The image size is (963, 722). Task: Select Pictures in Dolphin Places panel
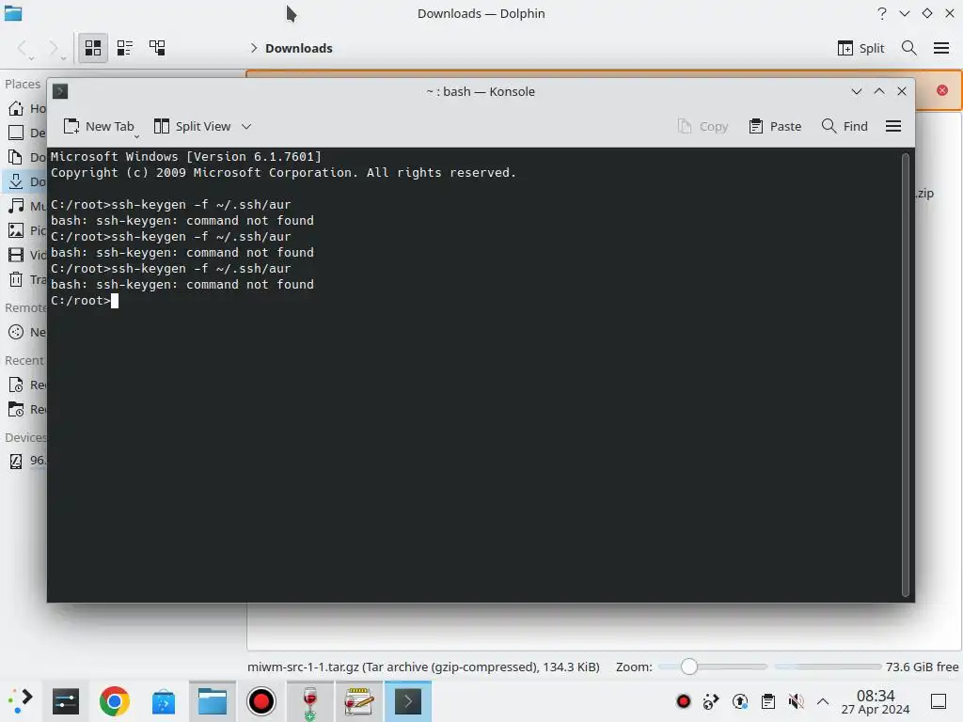click(x=26, y=230)
